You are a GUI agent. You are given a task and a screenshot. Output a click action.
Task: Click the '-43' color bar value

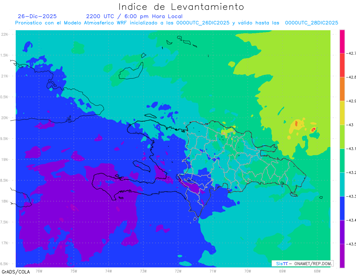(x=350, y=125)
